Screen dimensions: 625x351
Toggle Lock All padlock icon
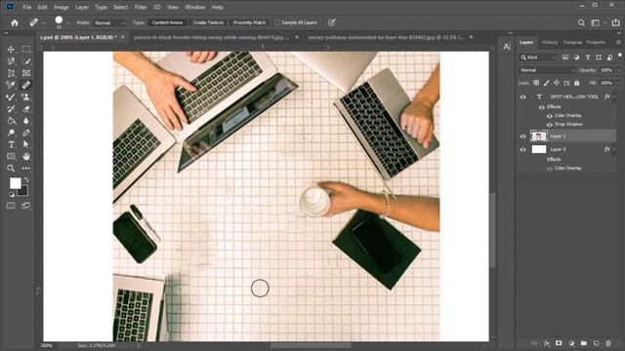(577, 83)
